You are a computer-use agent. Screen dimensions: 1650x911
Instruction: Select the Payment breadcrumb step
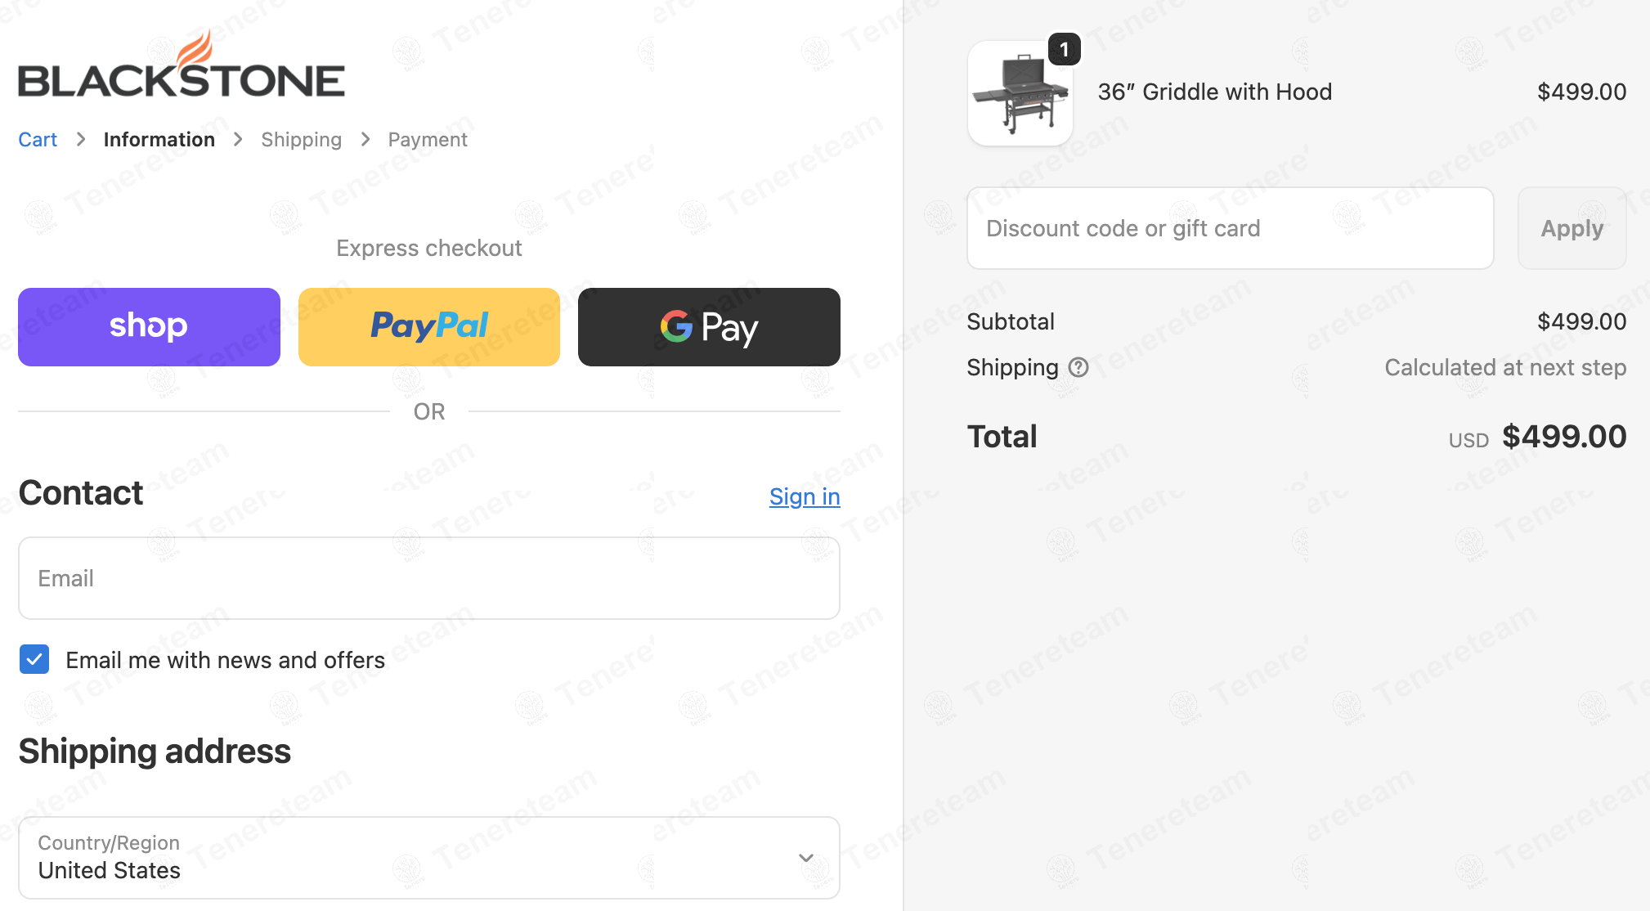pos(428,140)
